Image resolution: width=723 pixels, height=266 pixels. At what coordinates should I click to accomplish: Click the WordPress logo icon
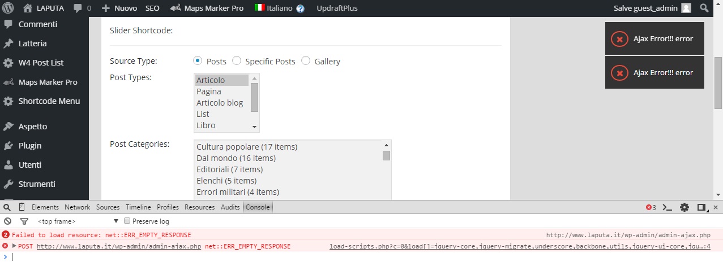(x=8, y=8)
